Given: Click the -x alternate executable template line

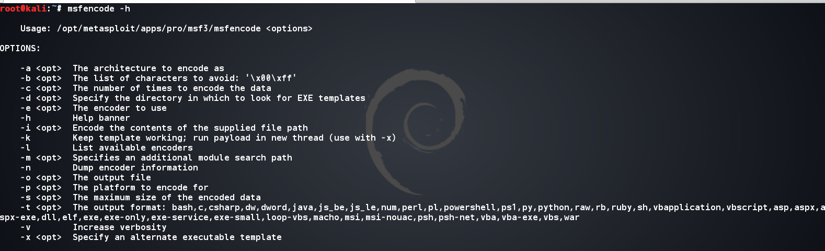Looking at the screenshot, I should [x=151, y=237].
